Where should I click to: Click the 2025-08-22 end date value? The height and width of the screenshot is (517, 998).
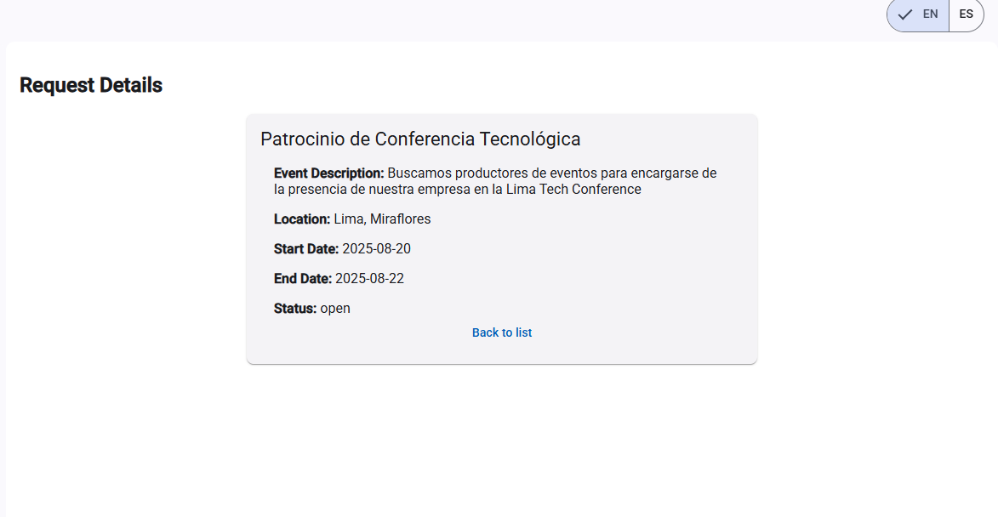tap(369, 279)
